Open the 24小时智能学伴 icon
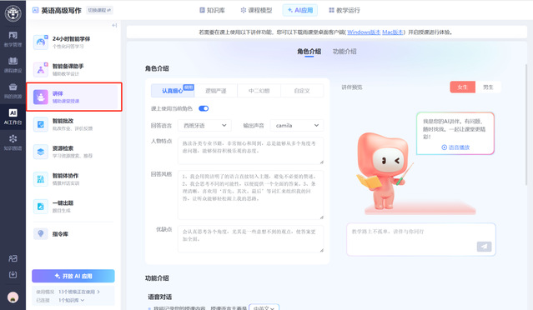Viewport: 533px width, 310px height. (x=41, y=42)
